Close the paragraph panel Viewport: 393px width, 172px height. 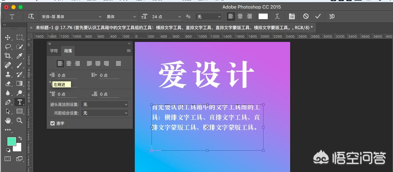click(50, 44)
